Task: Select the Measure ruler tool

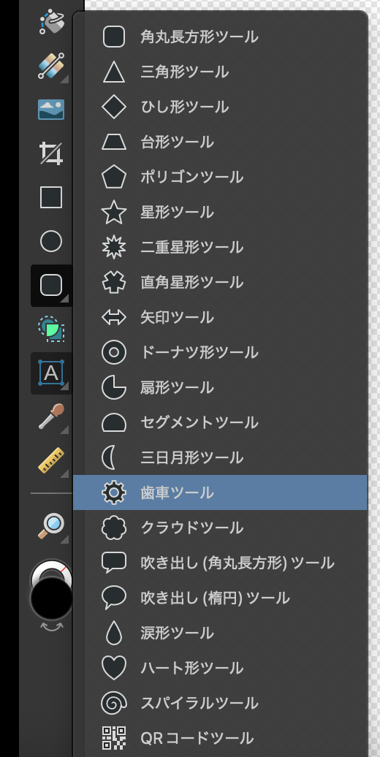Action: [51, 460]
